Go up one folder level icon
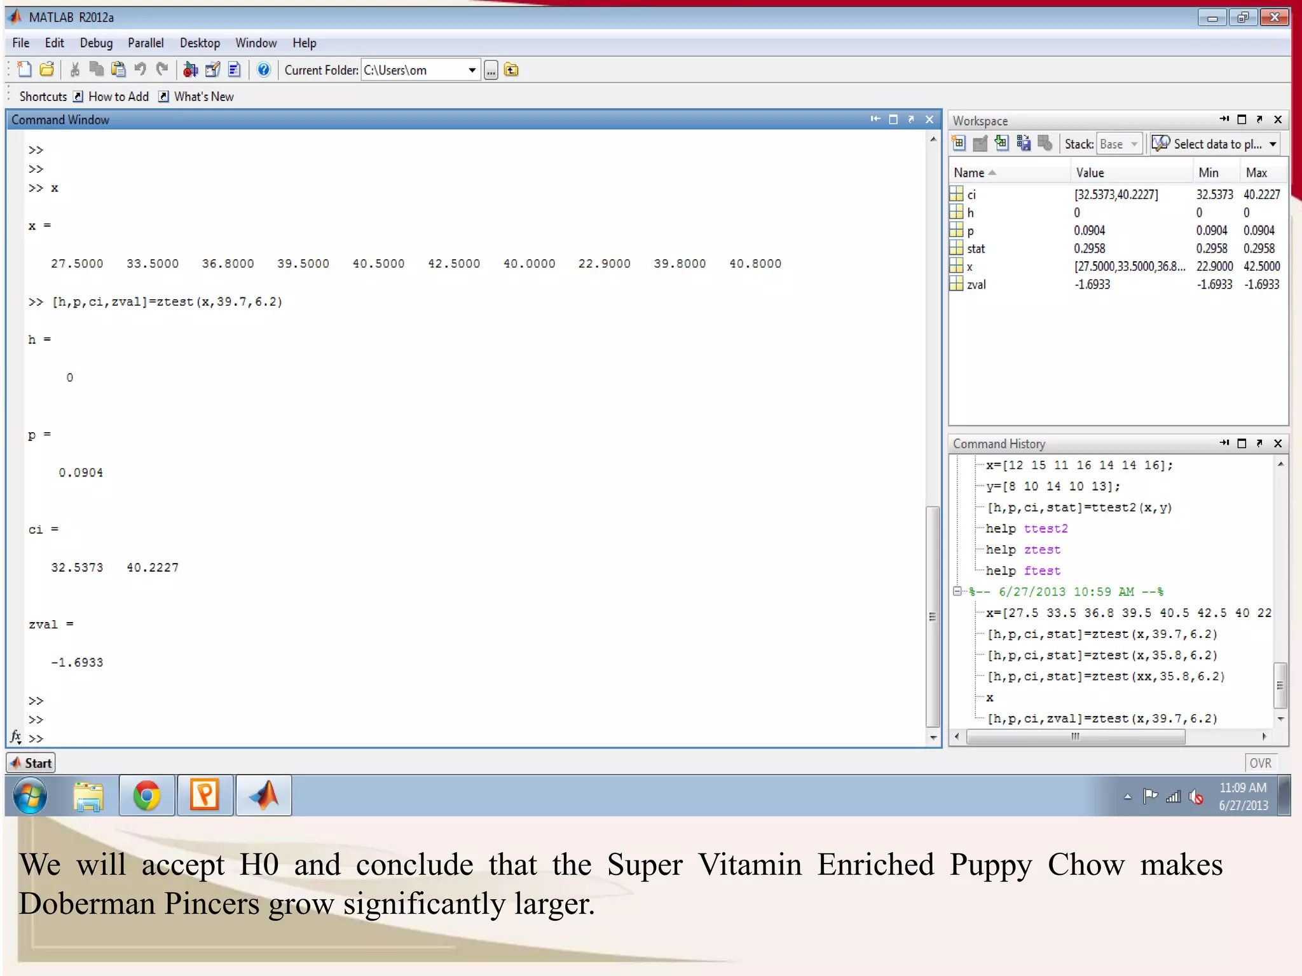Screen dimensions: 1302x976 511,70
